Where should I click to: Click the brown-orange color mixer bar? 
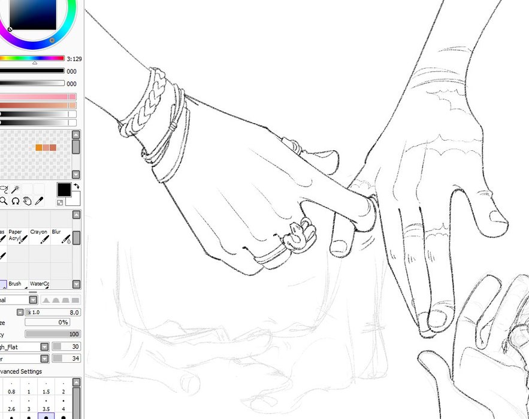[38, 105]
